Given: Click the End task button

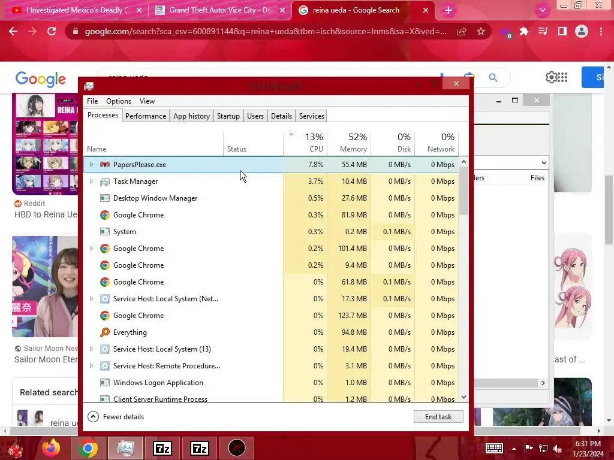Looking at the screenshot, I should (438, 417).
